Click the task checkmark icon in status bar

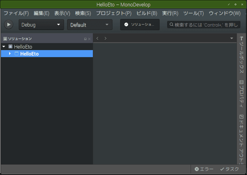pos(222,169)
